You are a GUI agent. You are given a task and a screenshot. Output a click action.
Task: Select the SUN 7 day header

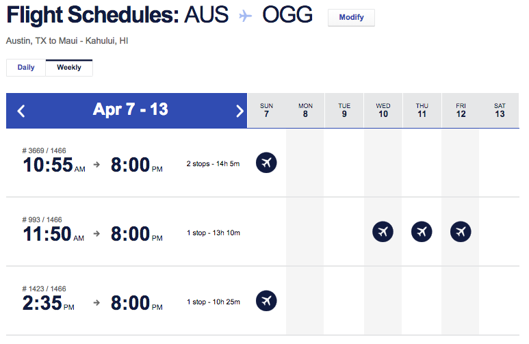click(266, 110)
